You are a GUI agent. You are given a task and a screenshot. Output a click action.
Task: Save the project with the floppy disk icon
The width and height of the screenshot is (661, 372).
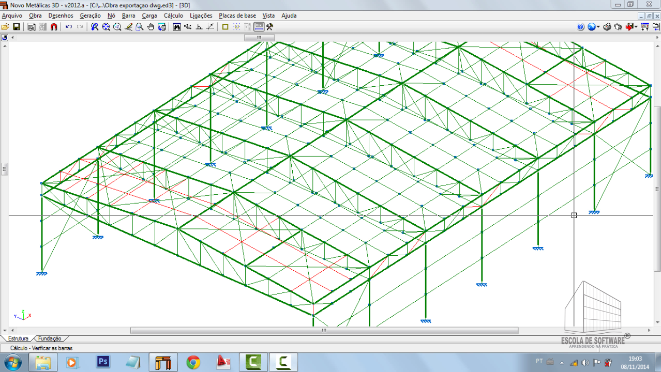pyautogui.click(x=17, y=27)
